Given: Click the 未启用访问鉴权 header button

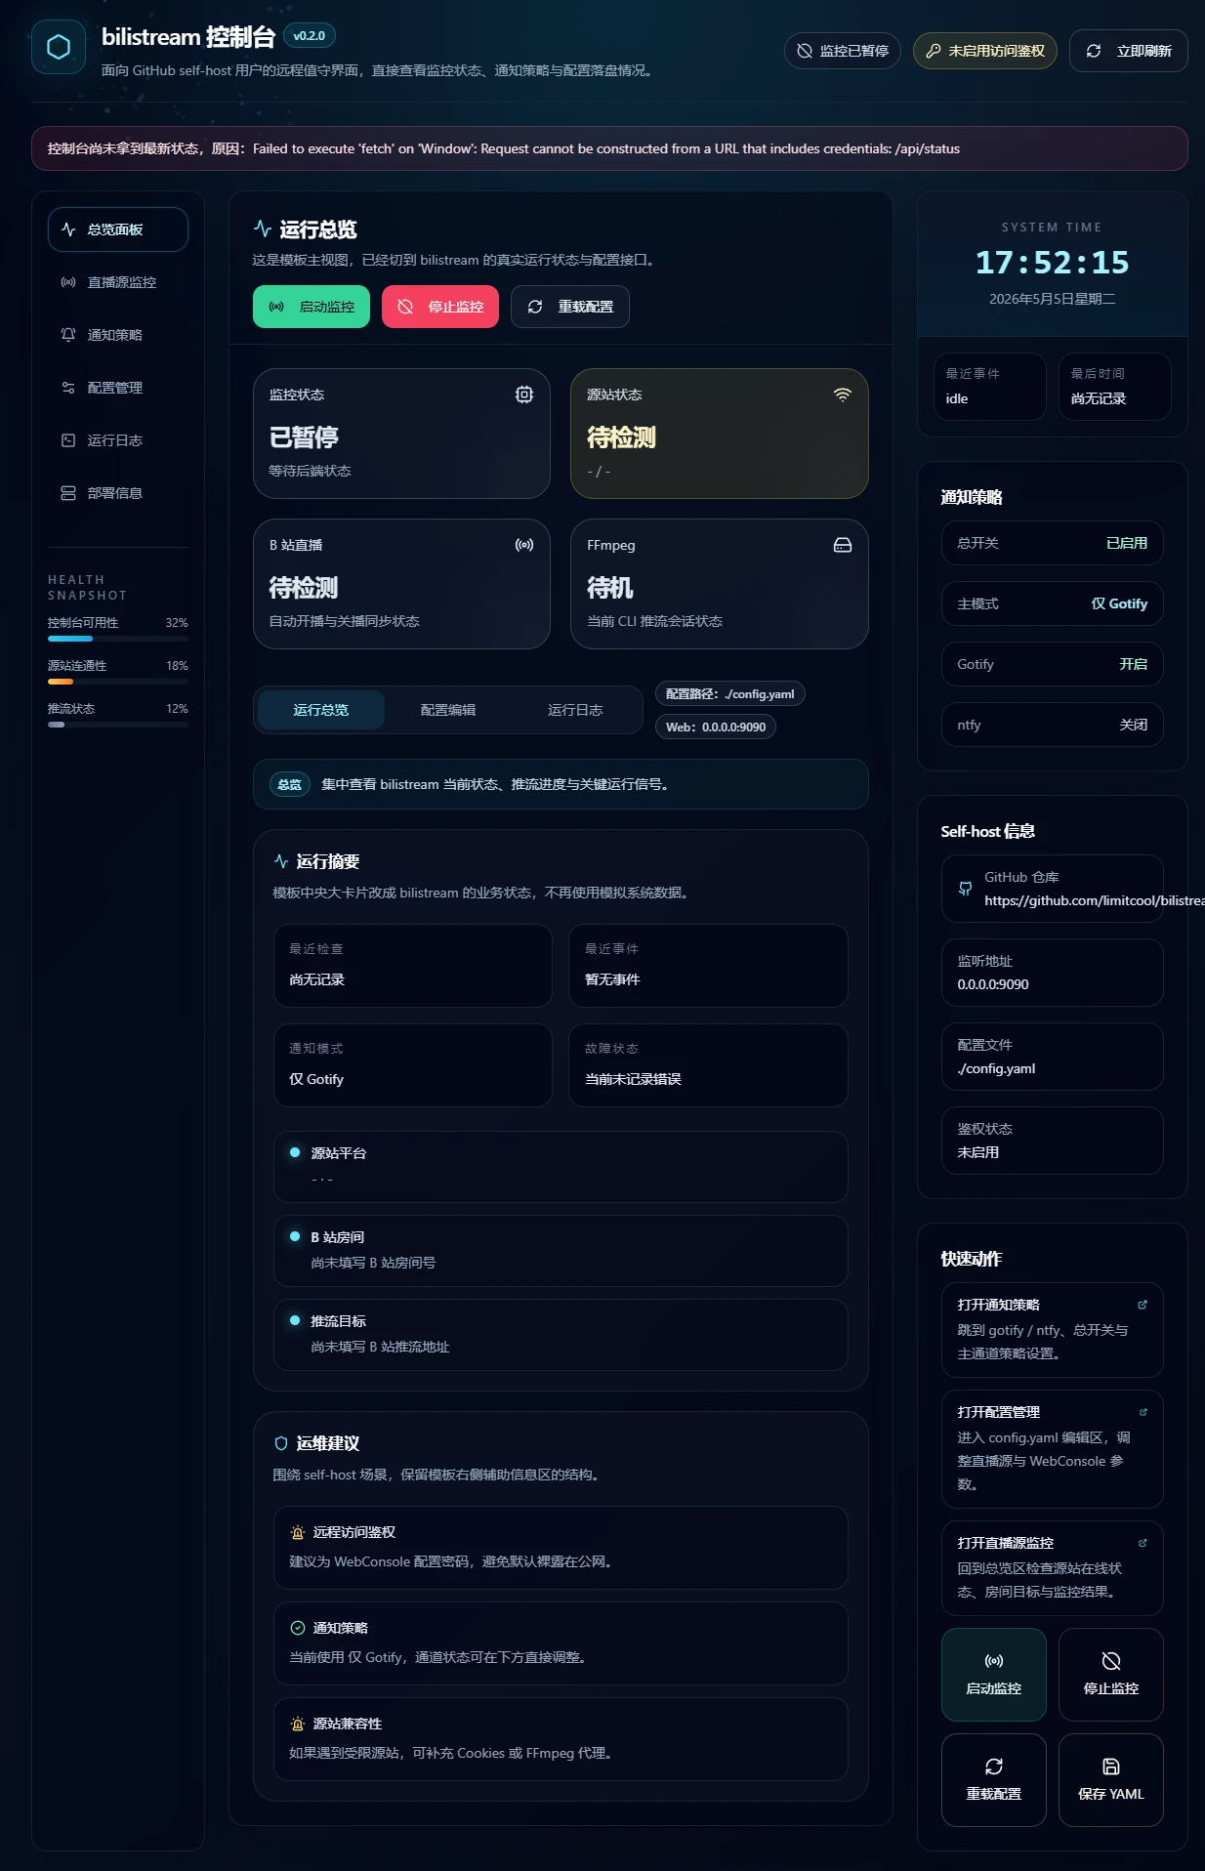Looking at the screenshot, I should point(985,51).
